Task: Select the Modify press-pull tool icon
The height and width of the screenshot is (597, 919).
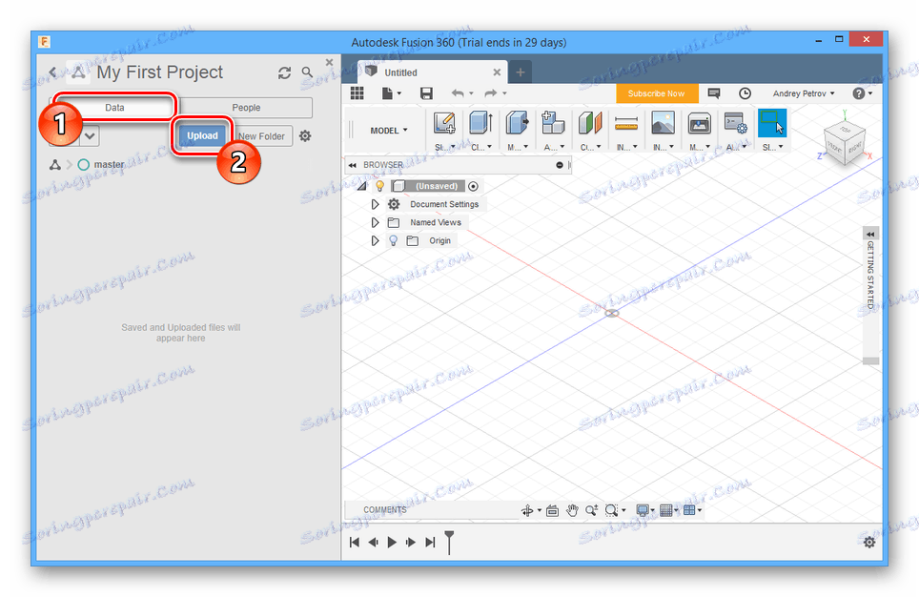Action: pyautogui.click(x=517, y=123)
